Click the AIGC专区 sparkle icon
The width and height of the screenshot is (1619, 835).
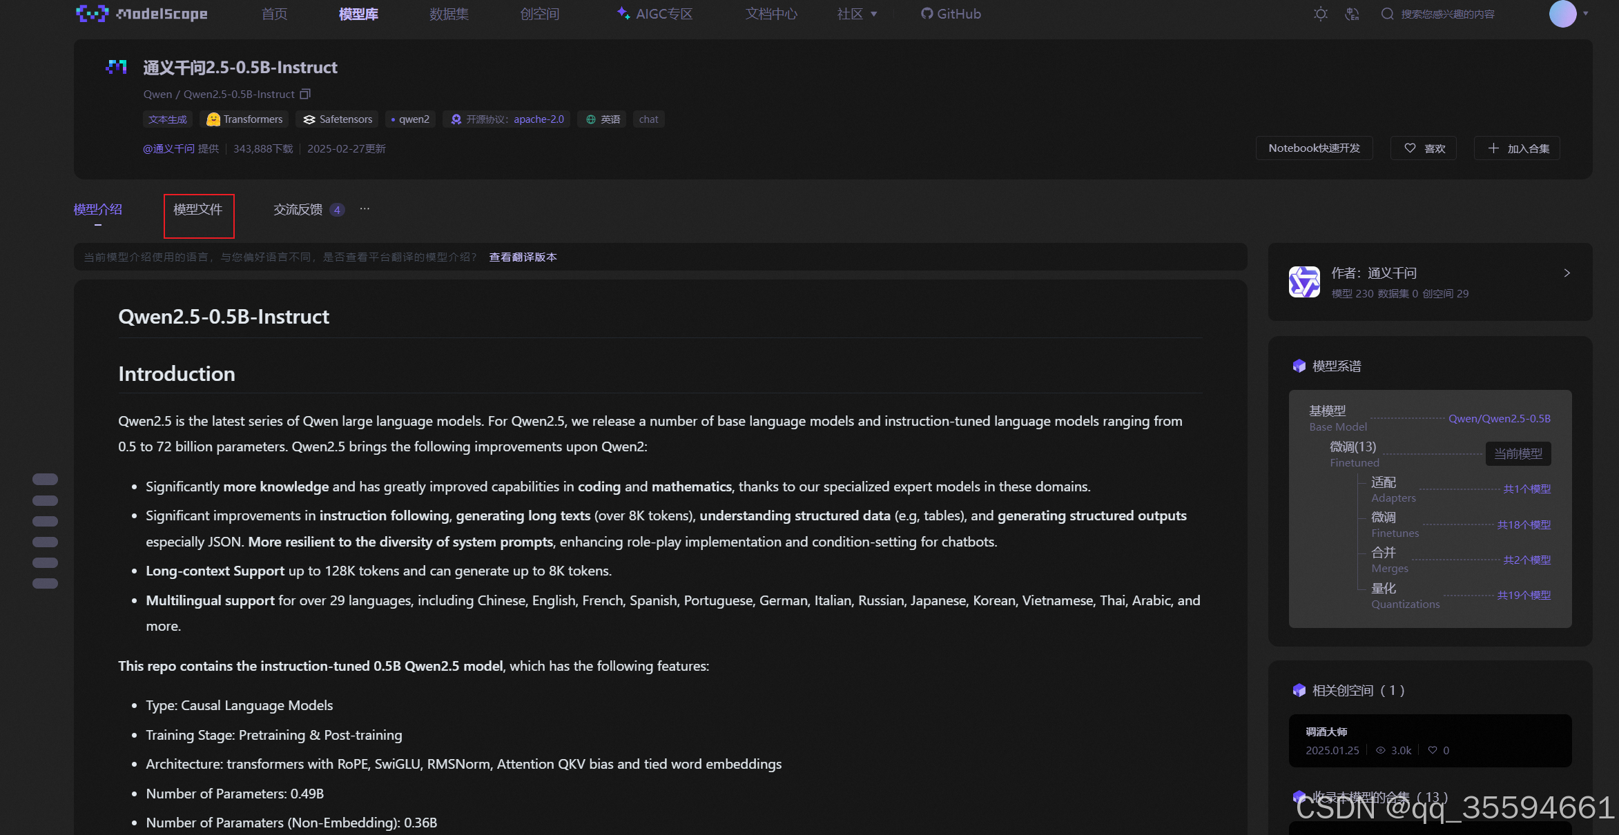pyautogui.click(x=623, y=13)
